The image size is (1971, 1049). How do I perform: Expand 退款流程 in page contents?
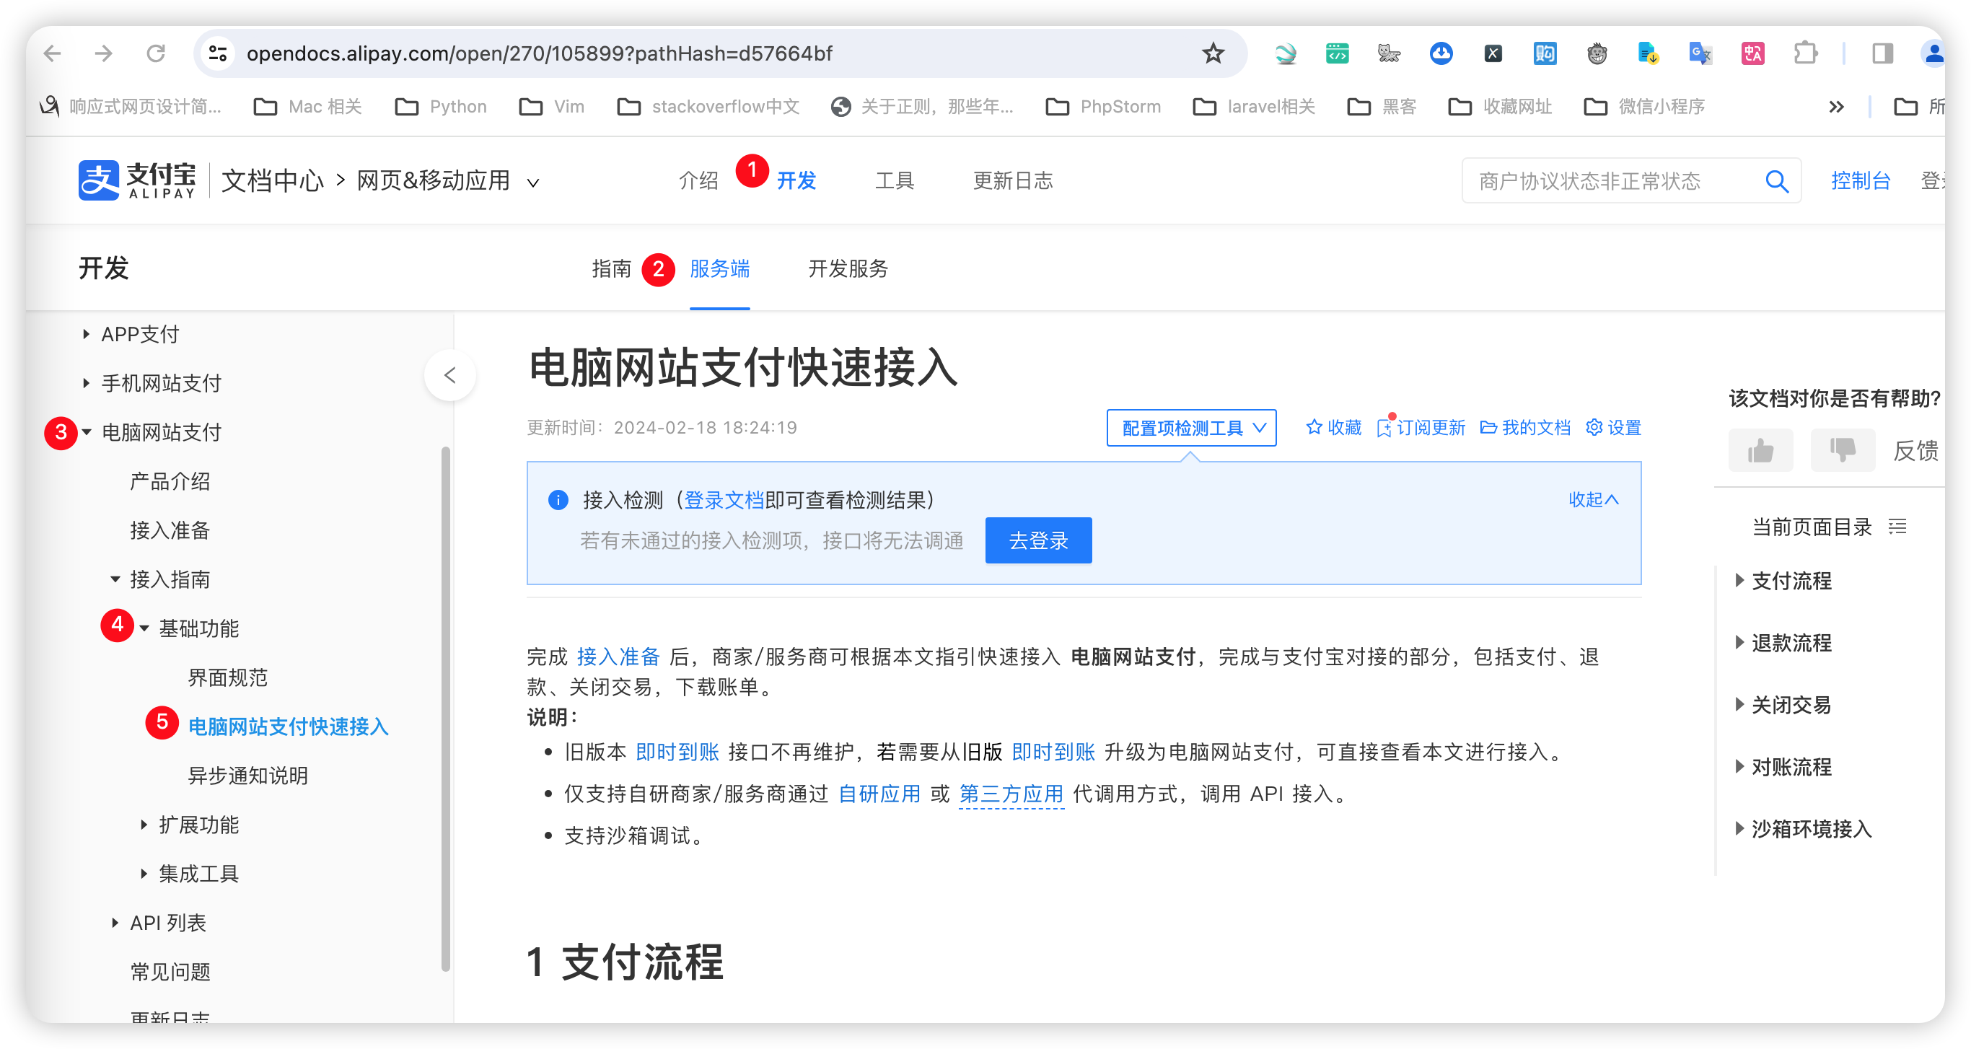pos(1740,643)
